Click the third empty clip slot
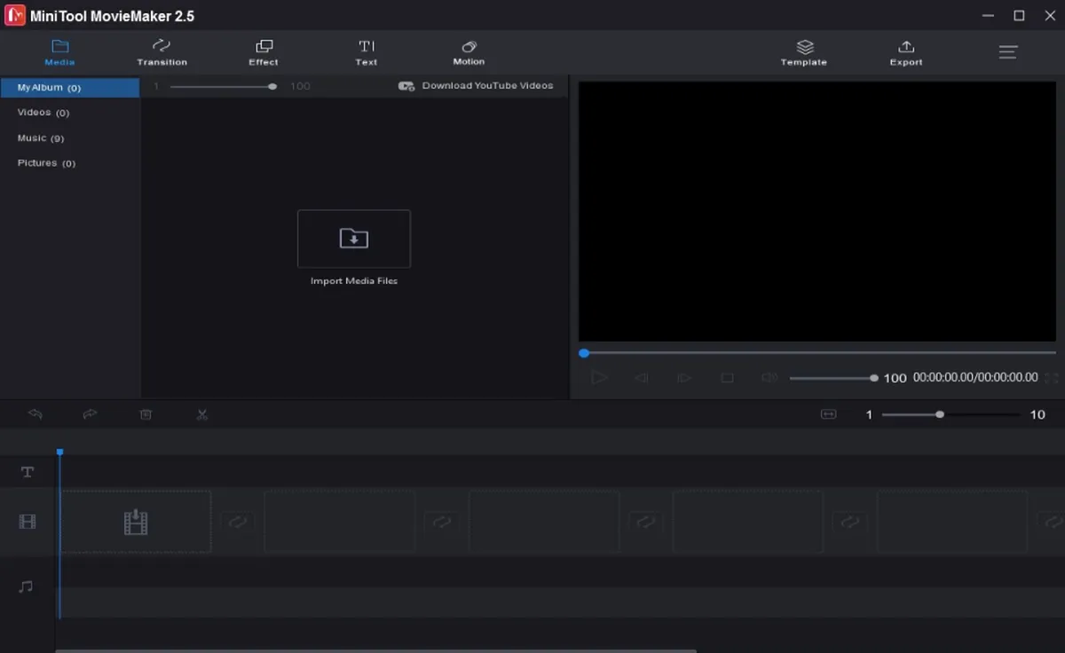Image resolution: width=1065 pixels, height=653 pixels. [x=544, y=522]
